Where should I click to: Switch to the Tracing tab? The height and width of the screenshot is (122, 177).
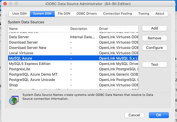(x=144, y=13)
